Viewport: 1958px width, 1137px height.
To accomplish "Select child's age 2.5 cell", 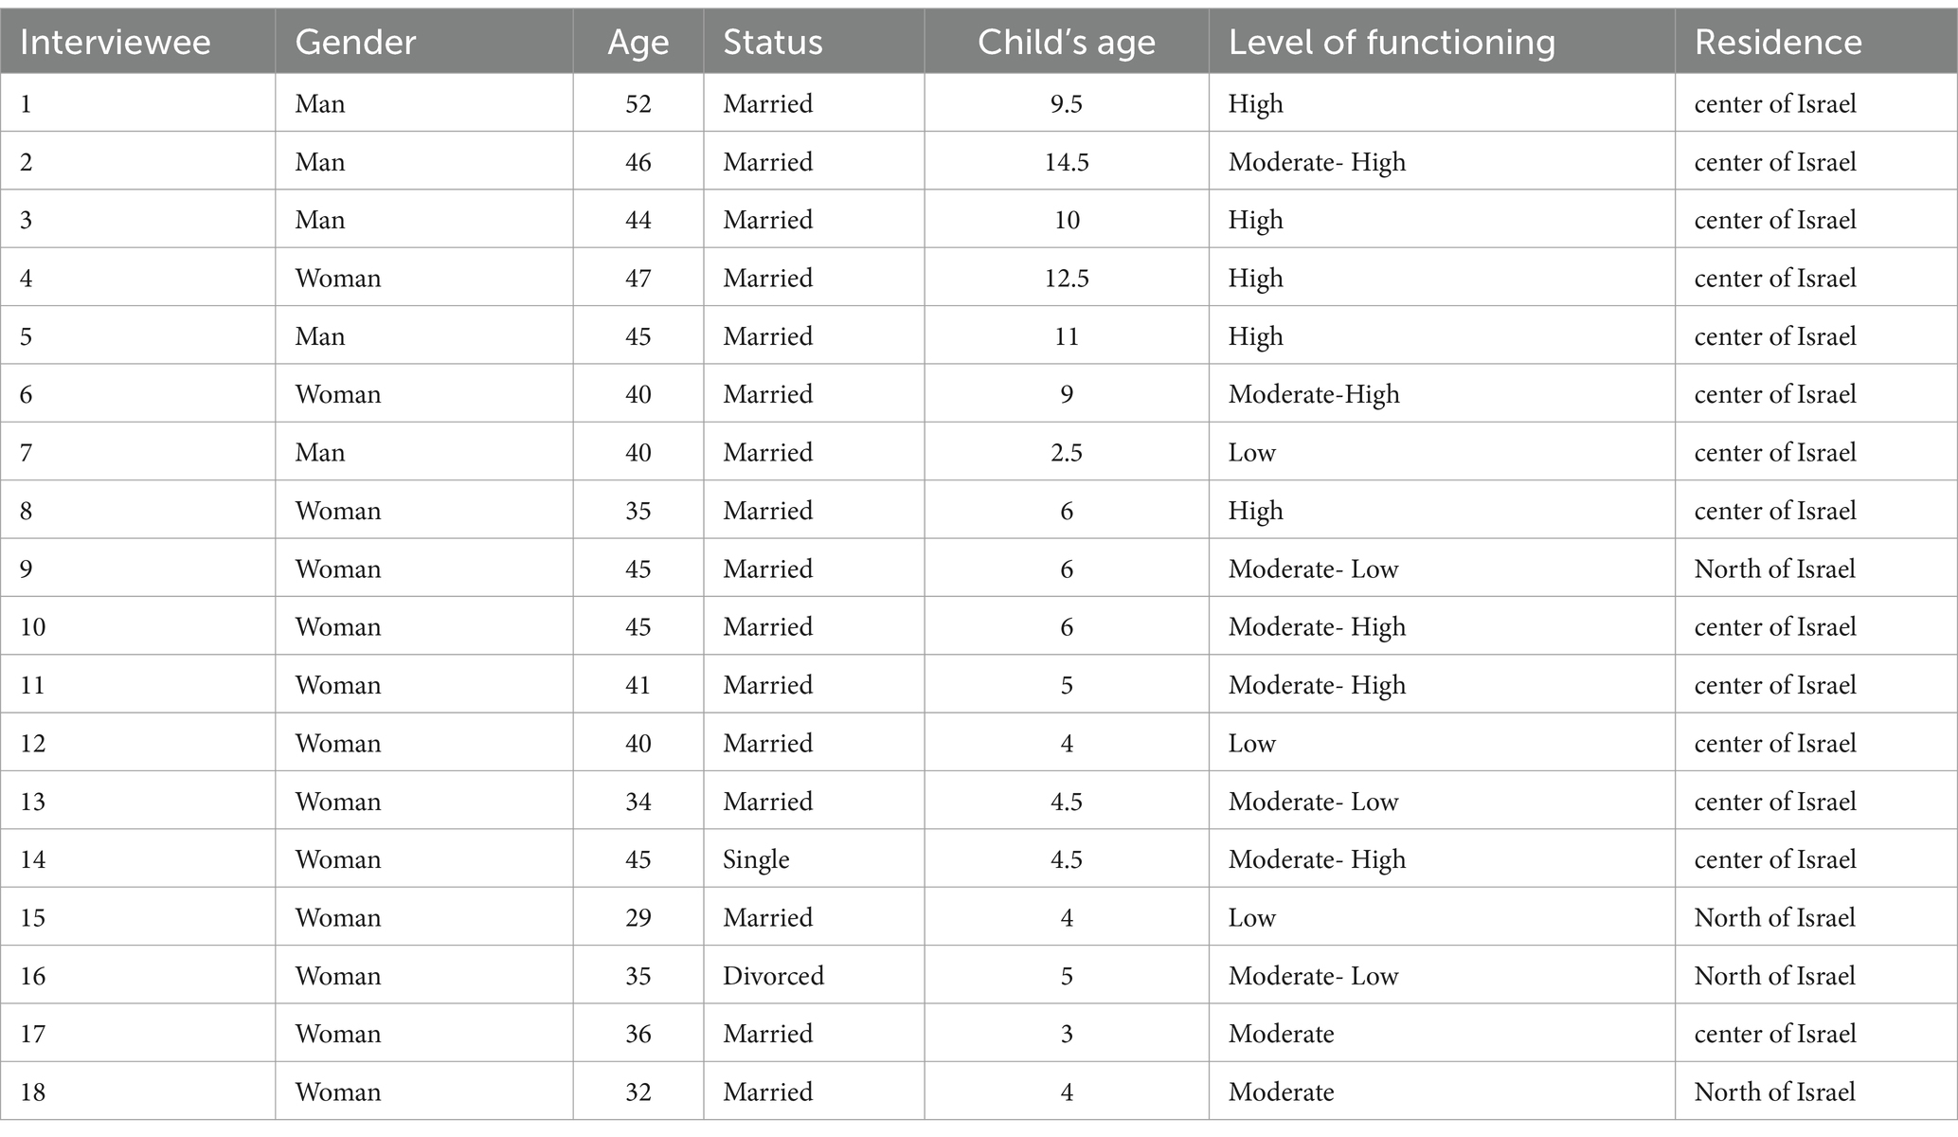I will tap(1067, 452).
